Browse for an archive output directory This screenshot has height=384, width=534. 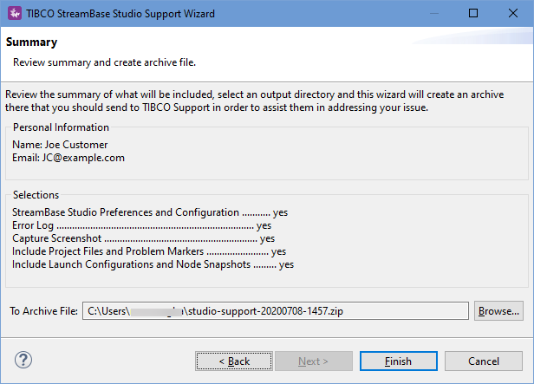pos(498,310)
